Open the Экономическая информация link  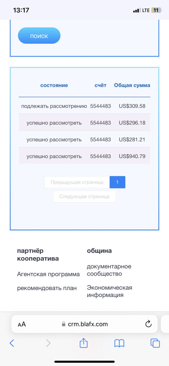109,291
